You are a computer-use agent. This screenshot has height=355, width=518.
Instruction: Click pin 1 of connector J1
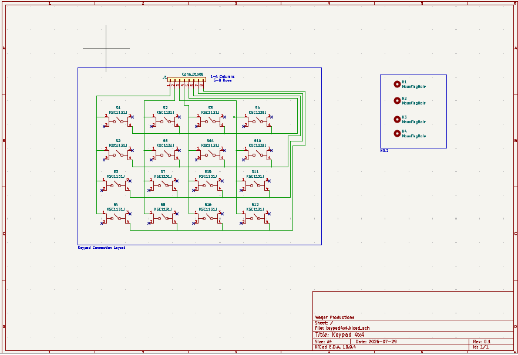170,84
